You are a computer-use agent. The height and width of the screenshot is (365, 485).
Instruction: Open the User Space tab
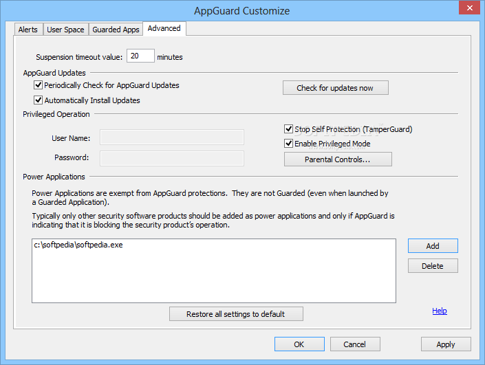point(65,30)
